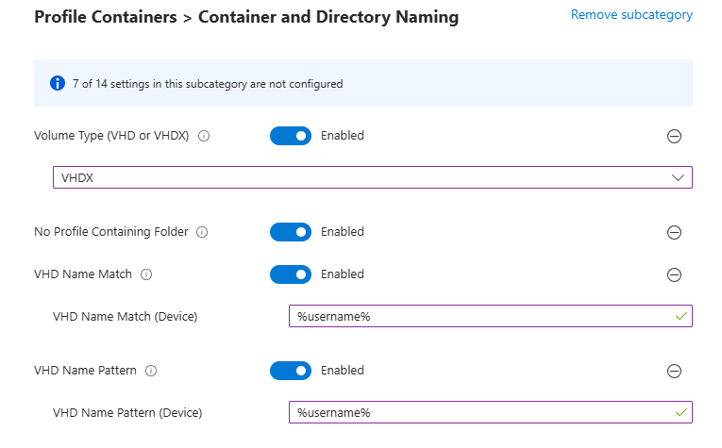Click the VHD Name Match (Device) text field

[481, 316]
